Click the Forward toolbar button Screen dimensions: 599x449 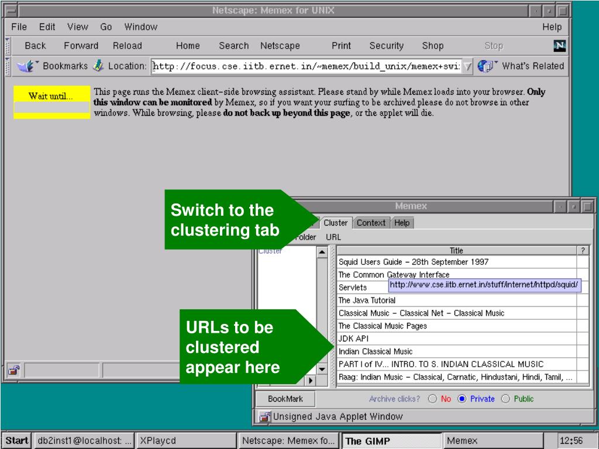pyautogui.click(x=81, y=46)
